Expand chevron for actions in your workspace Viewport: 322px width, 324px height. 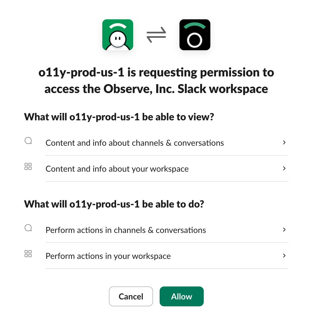pos(284,256)
